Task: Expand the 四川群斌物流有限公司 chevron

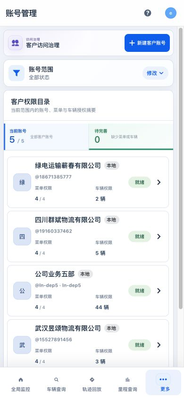Action: coord(159,236)
